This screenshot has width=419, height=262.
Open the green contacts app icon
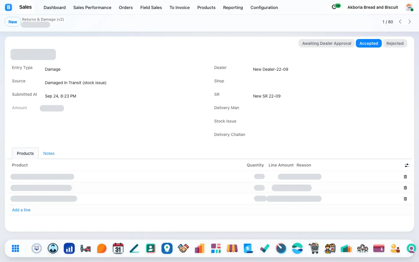(x=151, y=248)
